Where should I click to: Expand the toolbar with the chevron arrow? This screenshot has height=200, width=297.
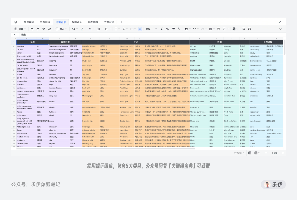tap(281, 29)
